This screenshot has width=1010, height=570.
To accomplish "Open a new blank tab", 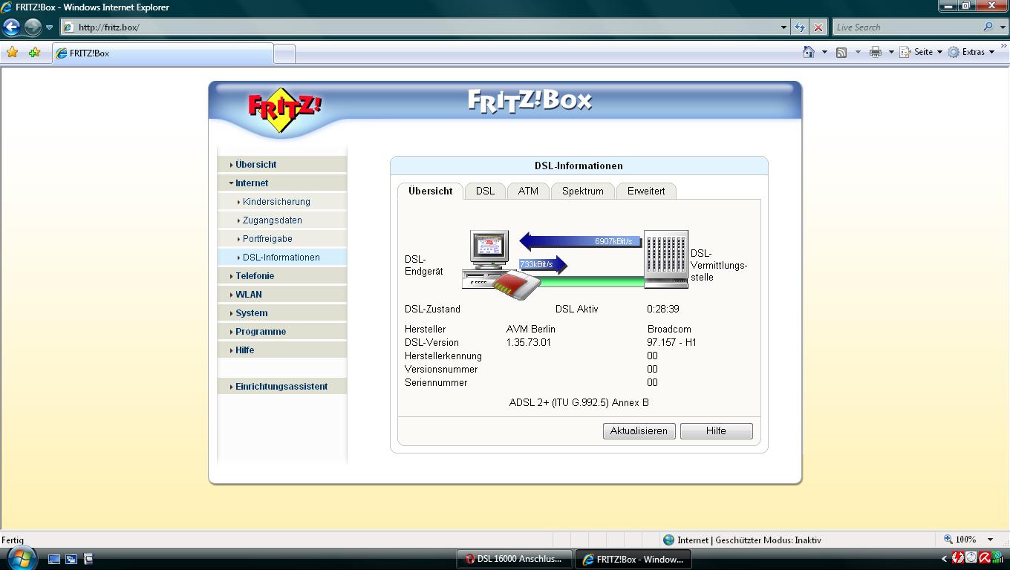I will [284, 53].
